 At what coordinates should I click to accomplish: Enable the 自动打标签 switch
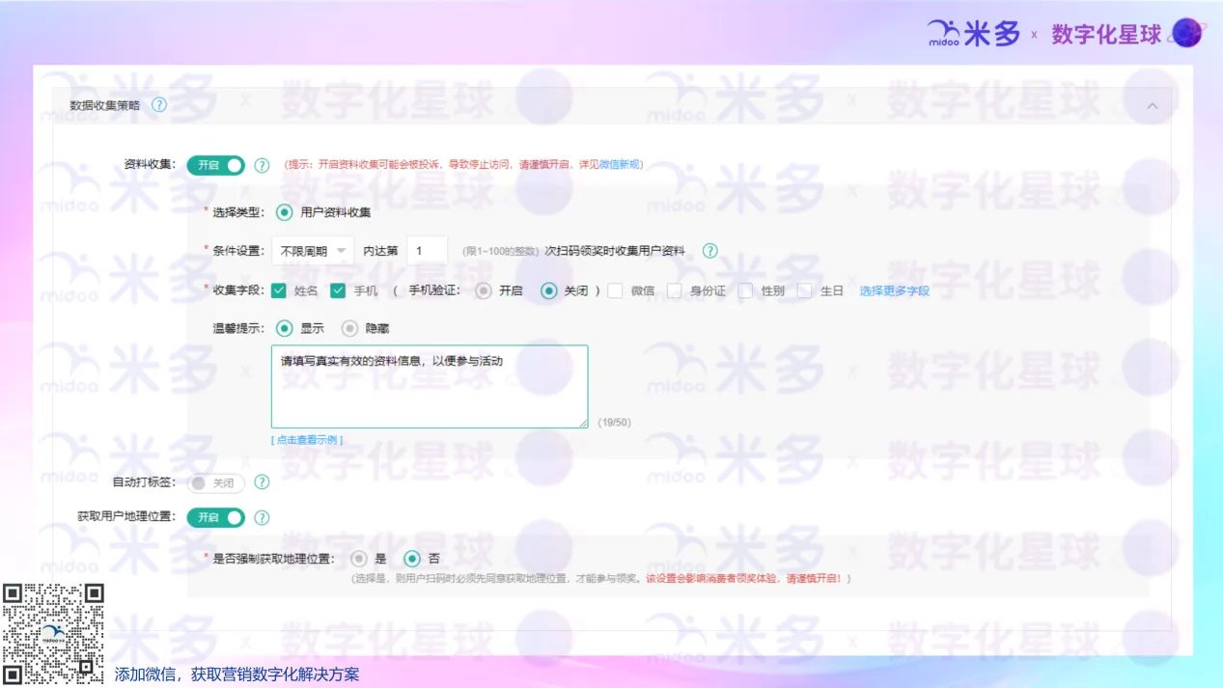215,482
